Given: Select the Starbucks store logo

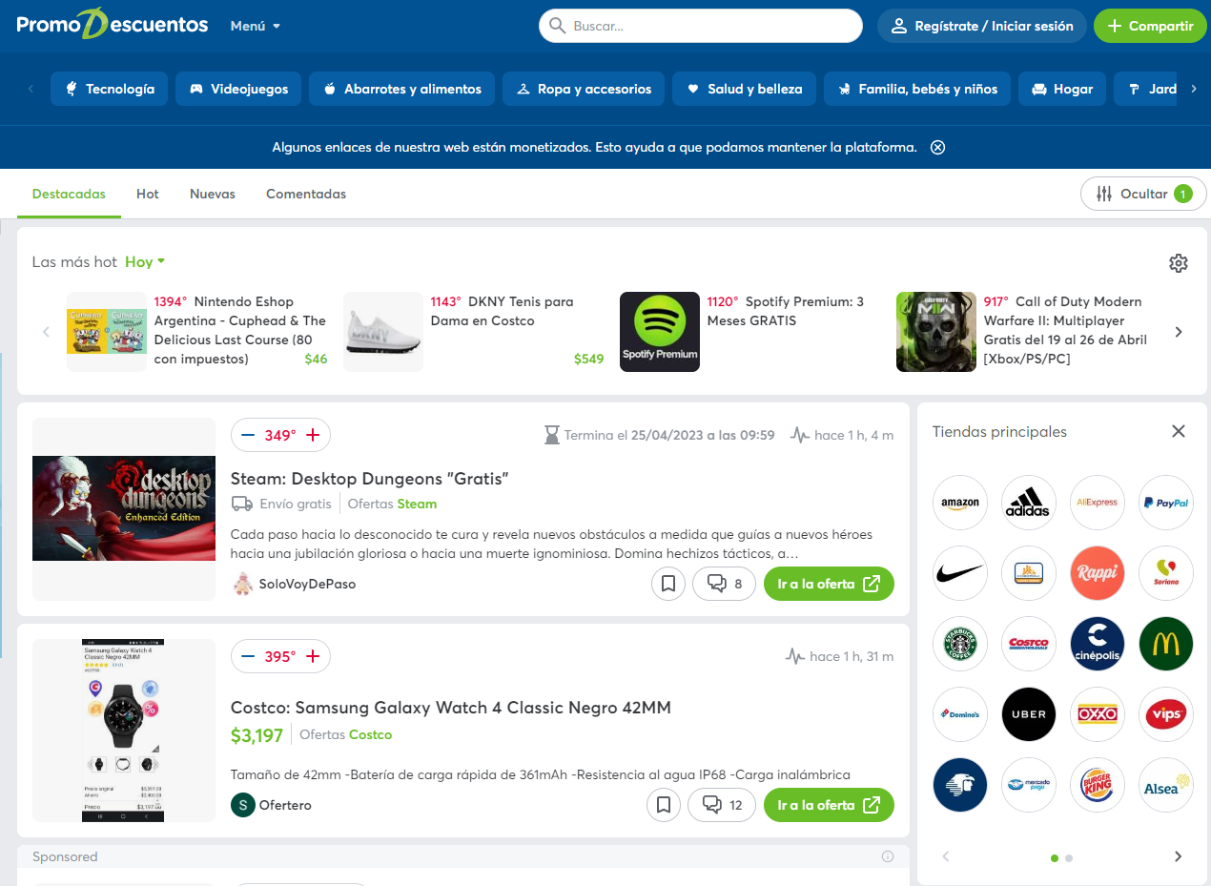Looking at the screenshot, I should point(959,644).
